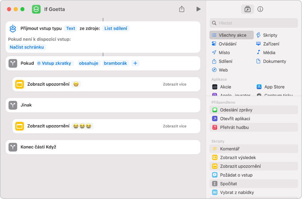Click the alert icon beside the grinning emoji
Image resolution: width=302 pixels, height=199 pixels.
19,84
